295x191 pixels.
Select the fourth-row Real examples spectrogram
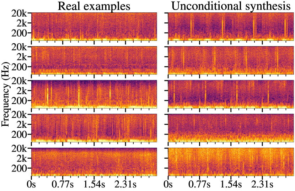[x=94, y=128]
